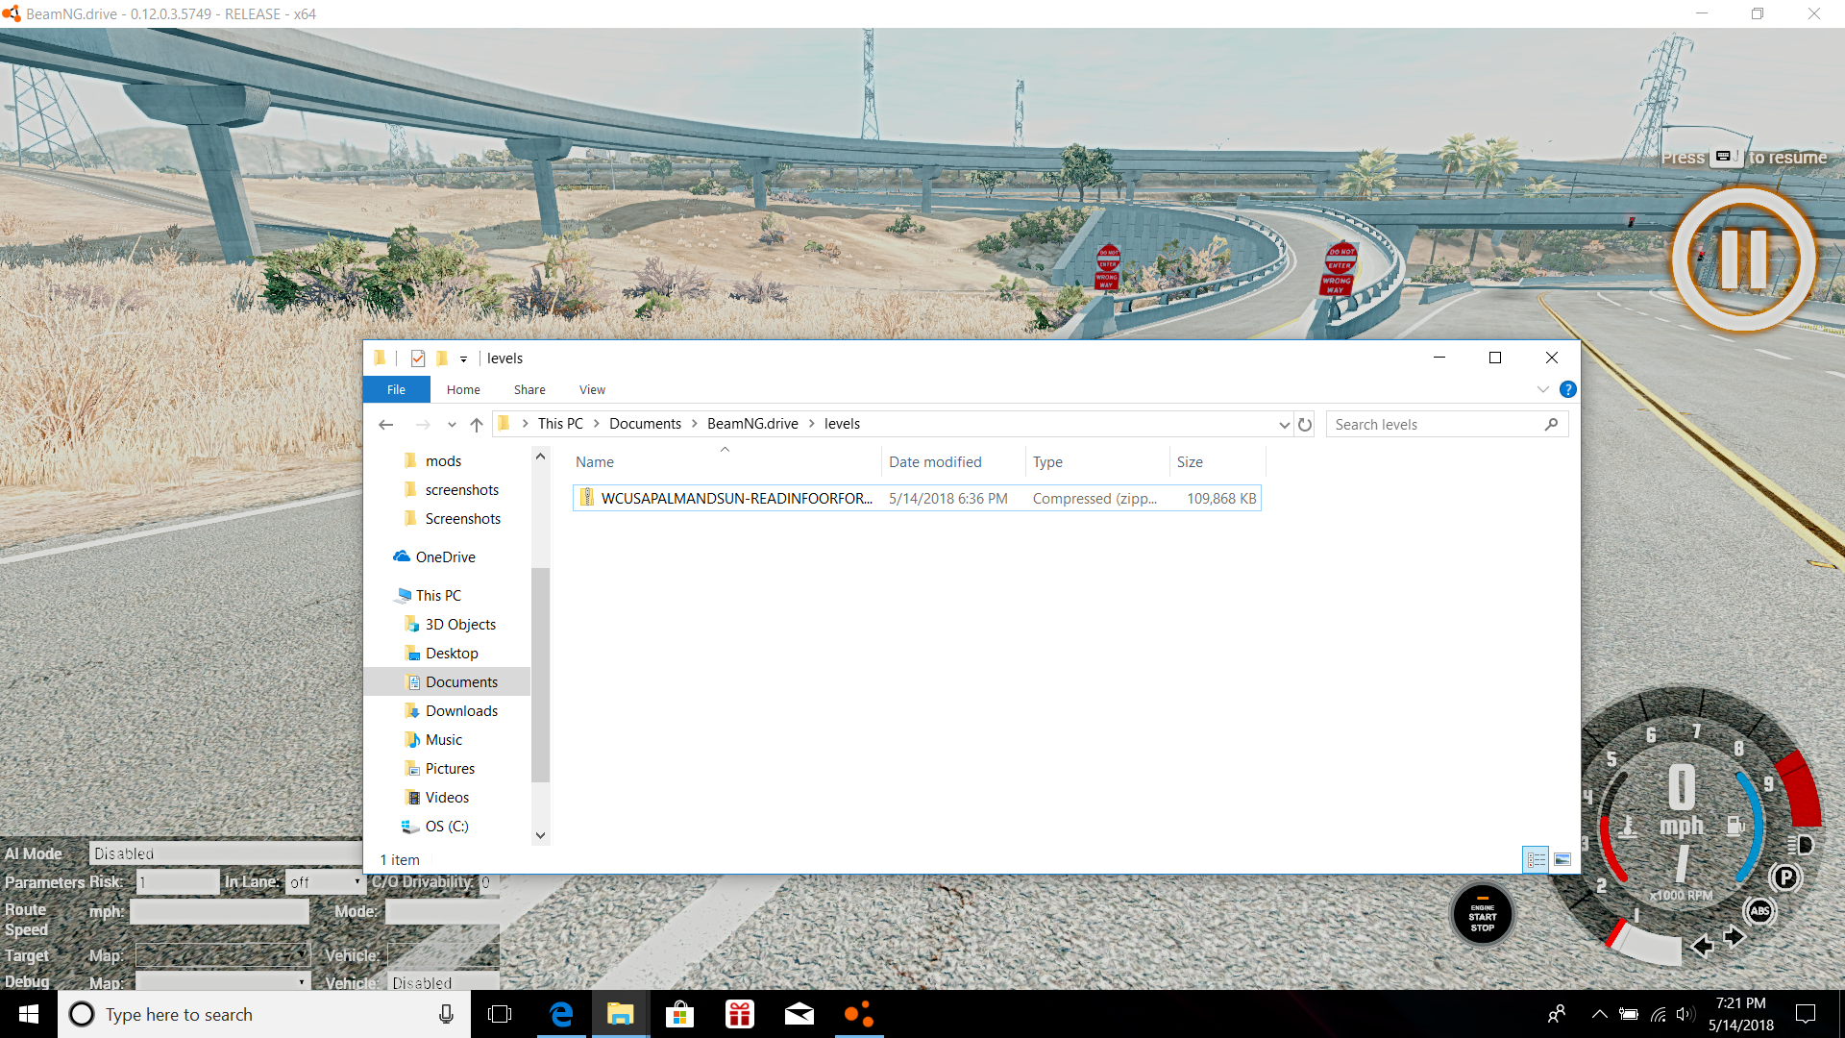Viewport: 1845px width, 1038px height.
Task: Go forward with the forward arrow
Action: pos(423,424)
